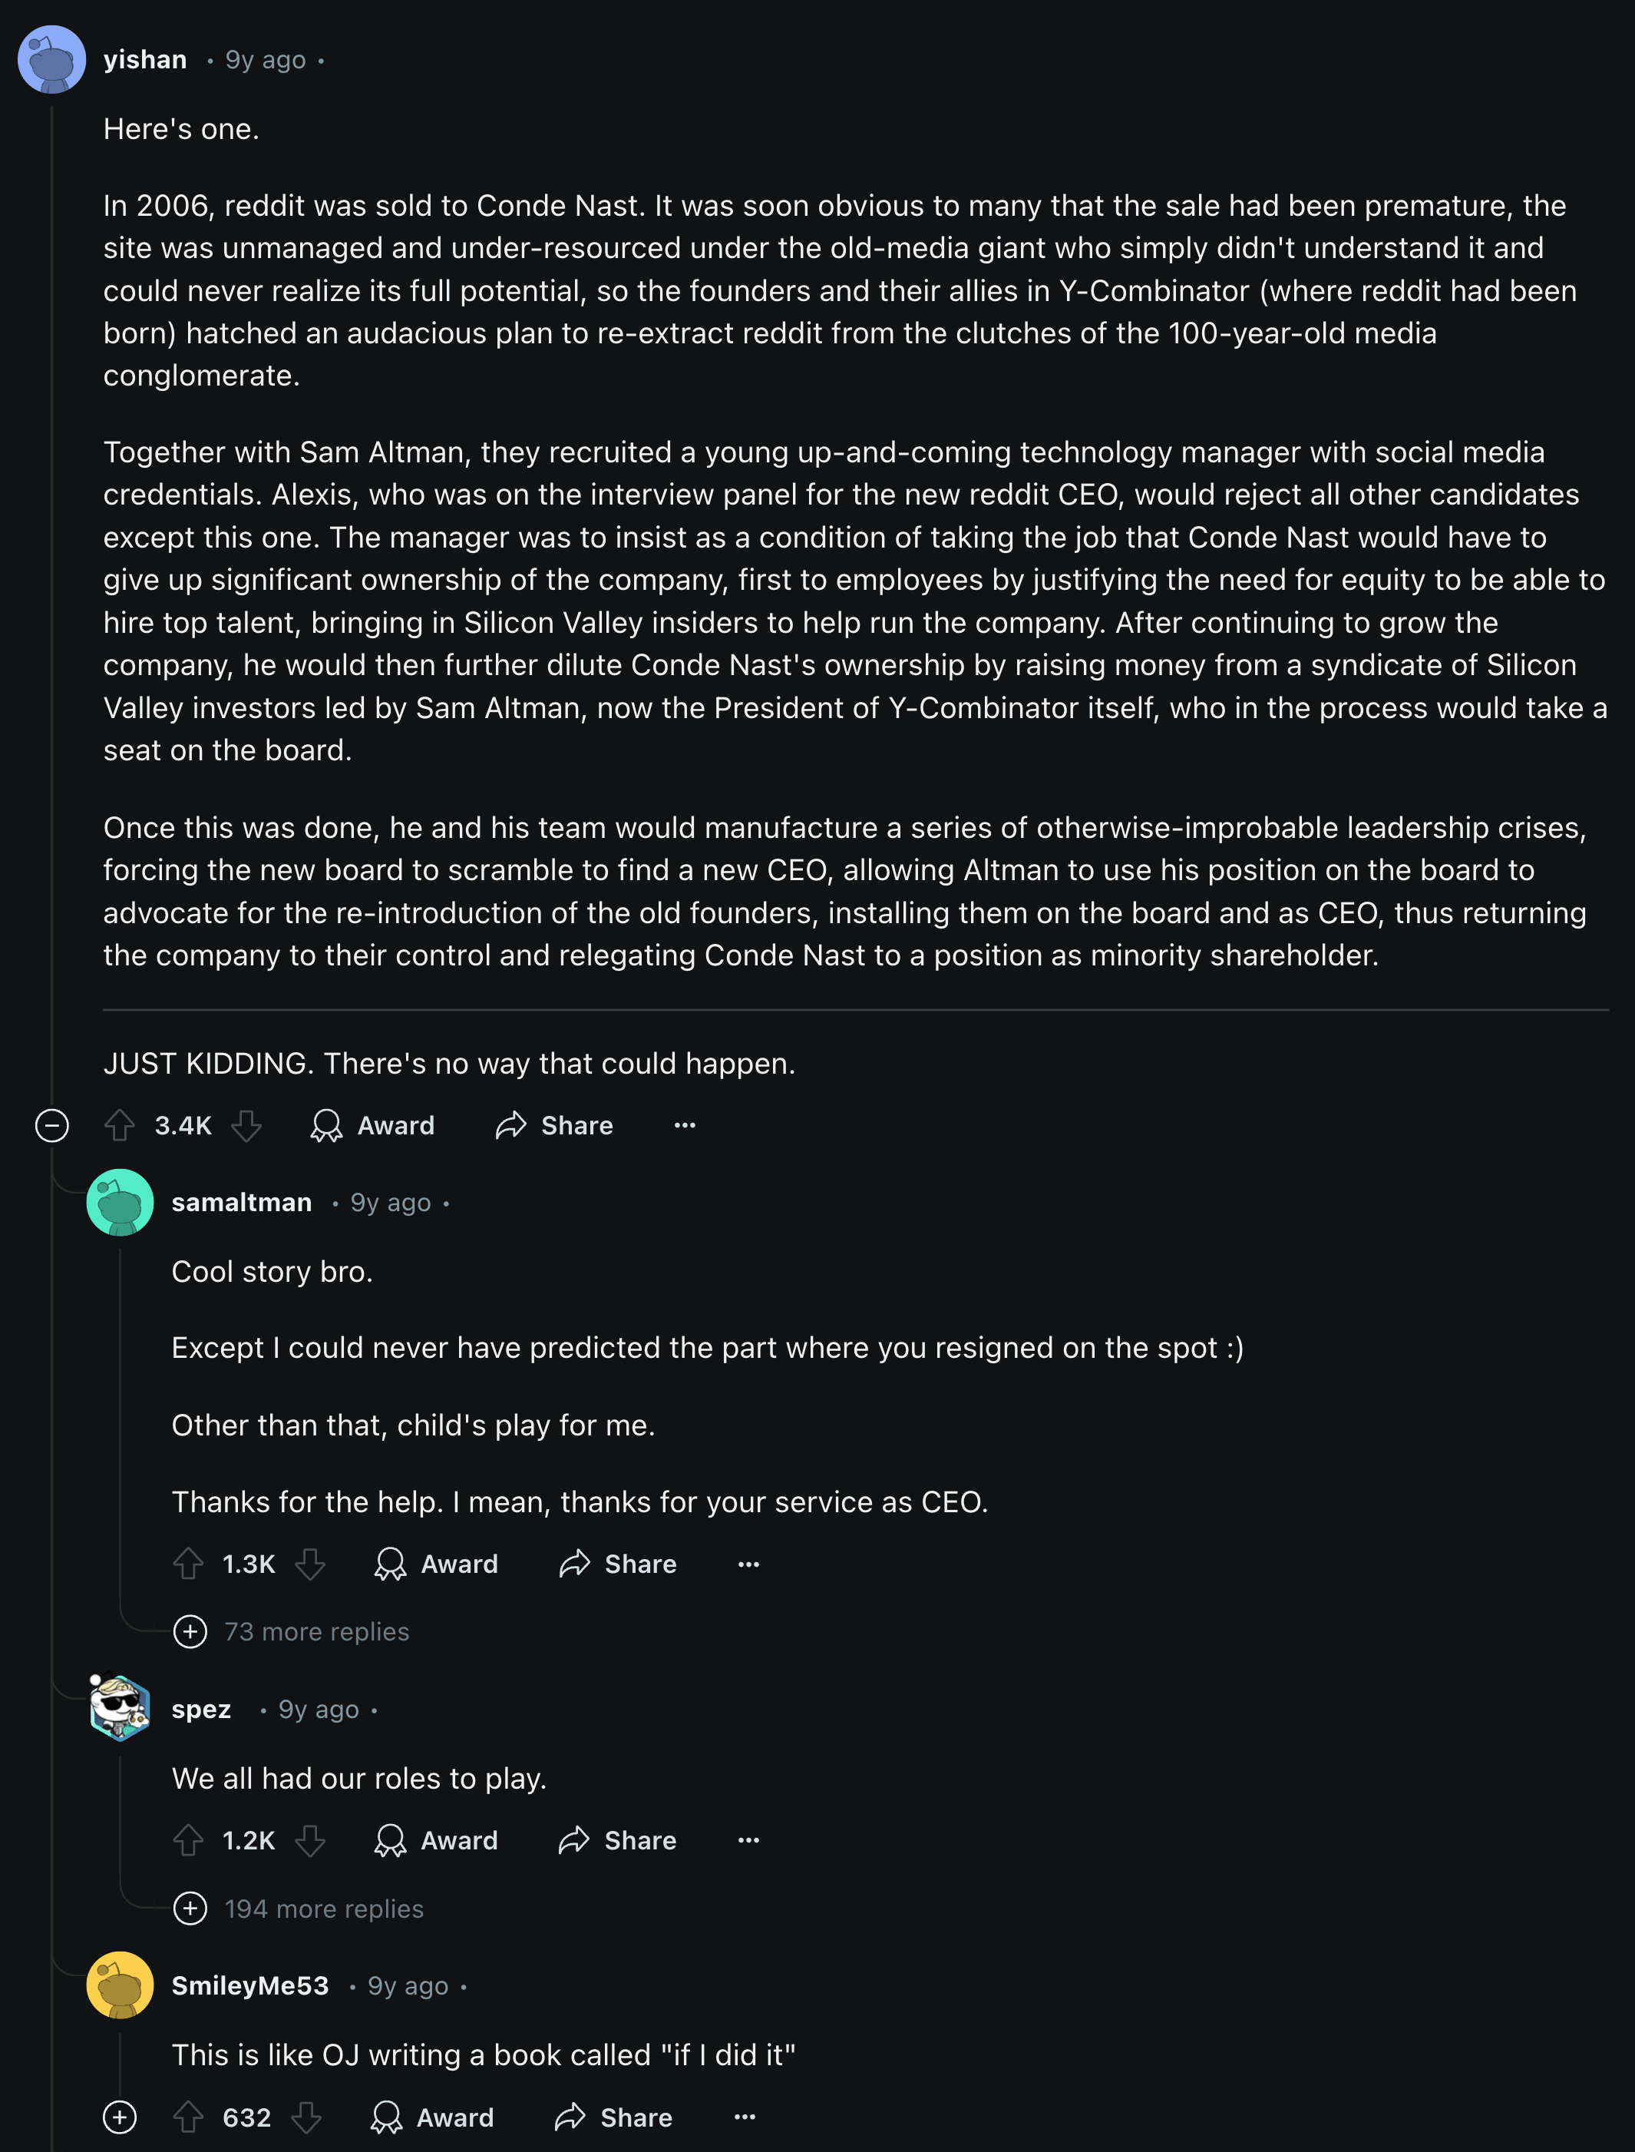The width and height of the screenshot is (1635, 2152).
Task: Open overflow menu on samaltman's comment
Action: 748,1564
